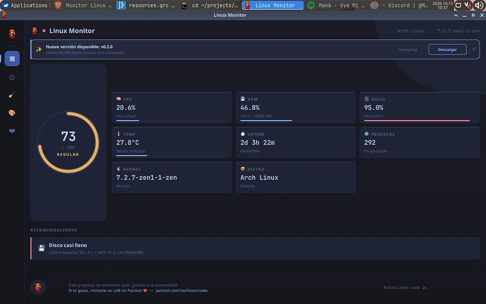
Task: Click the uptime value 2d 3h 22m
Action: click(x=257, y=143)
